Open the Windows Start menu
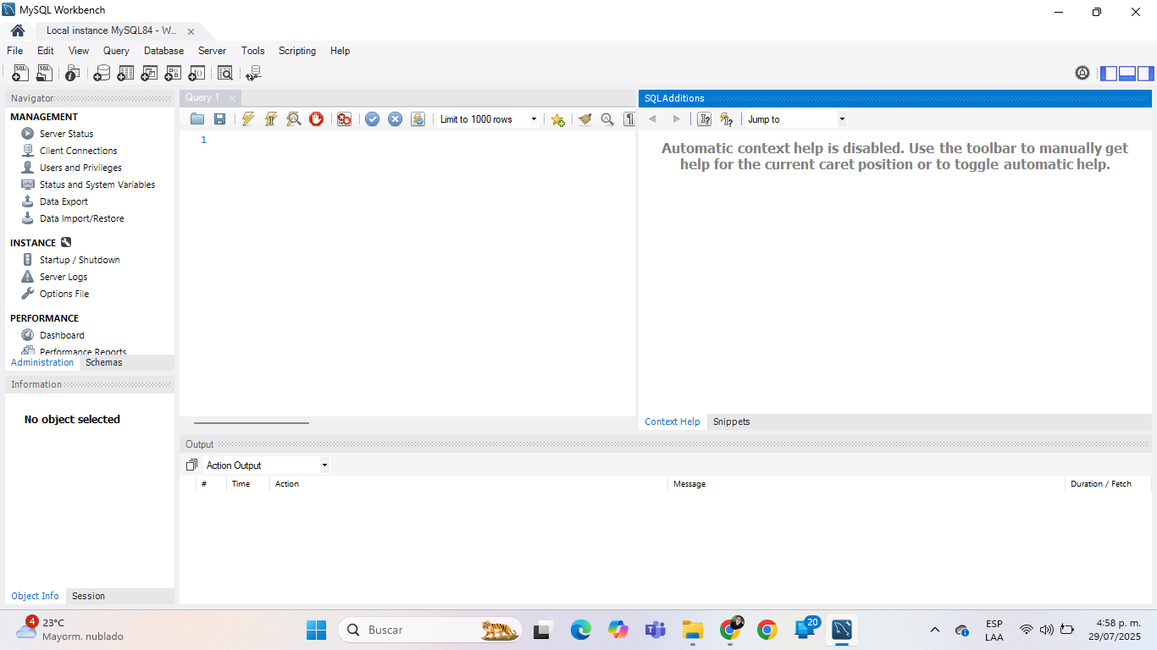 (x=316, y=630)
